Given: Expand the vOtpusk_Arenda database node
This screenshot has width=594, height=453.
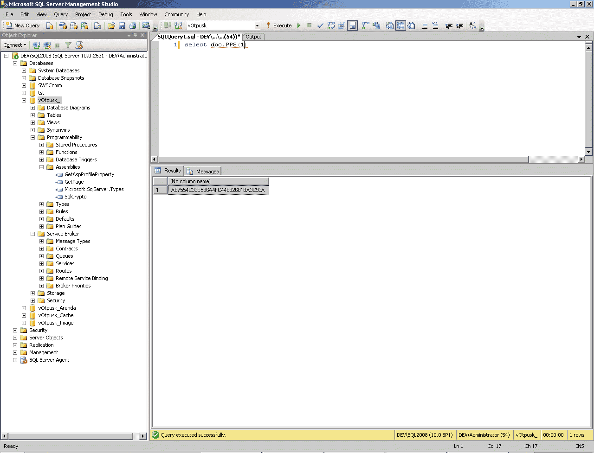Looking at the screenshot, I should click(24, 308).
